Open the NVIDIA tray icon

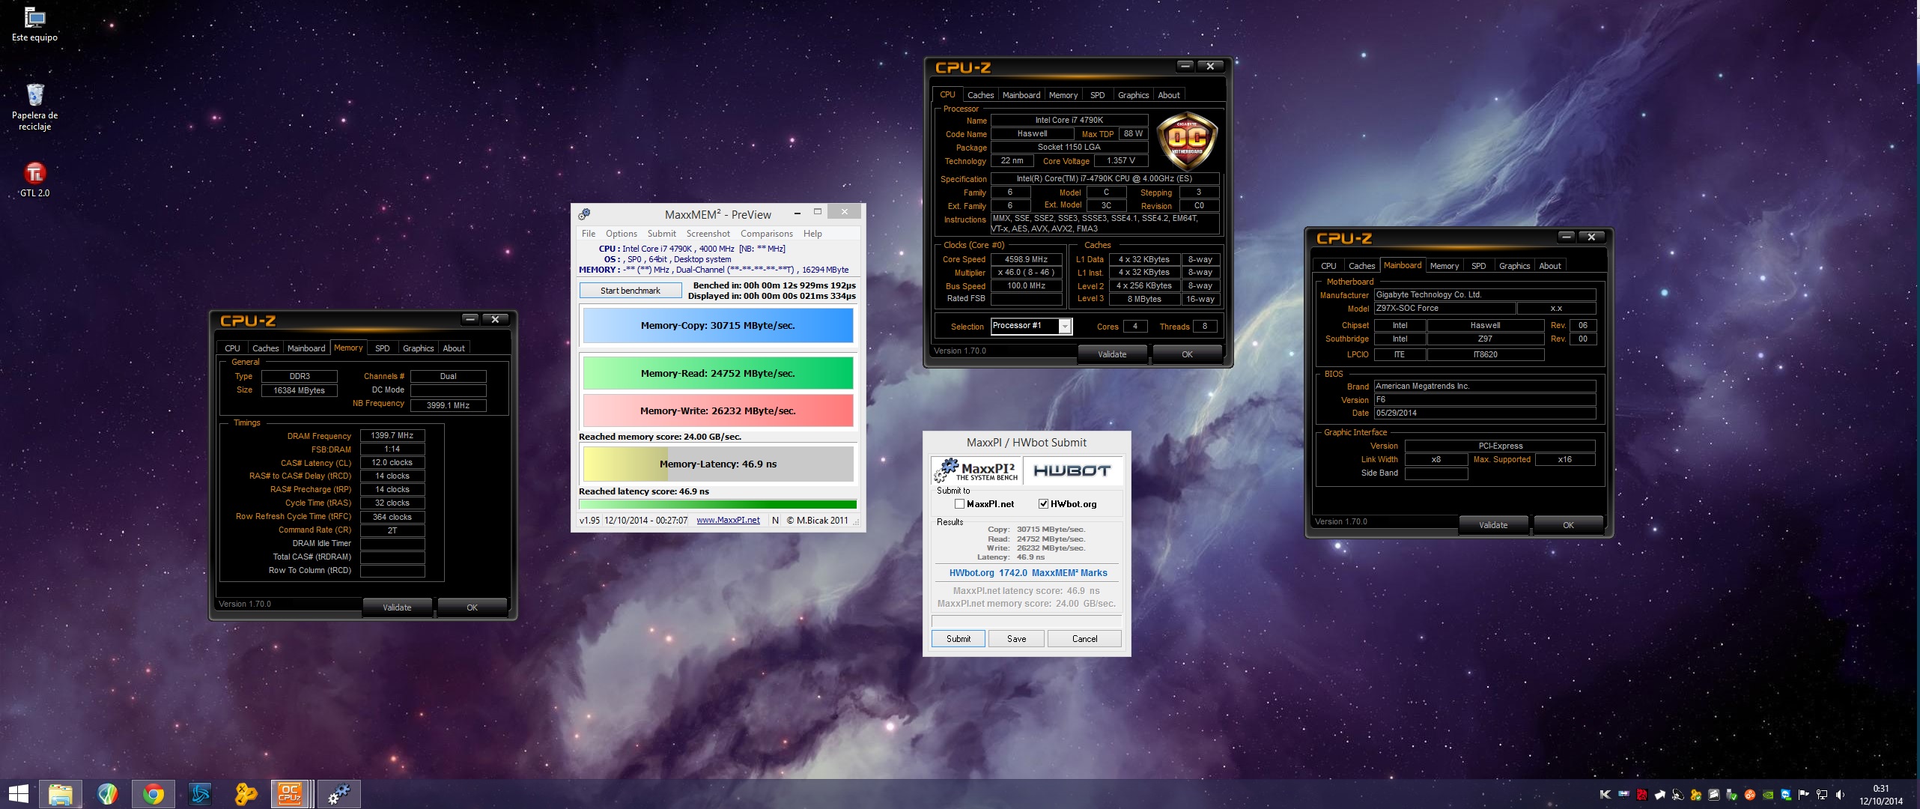point(1768,795)
